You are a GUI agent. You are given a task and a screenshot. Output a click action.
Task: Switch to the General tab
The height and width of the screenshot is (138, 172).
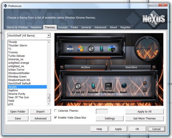point(86,27)
